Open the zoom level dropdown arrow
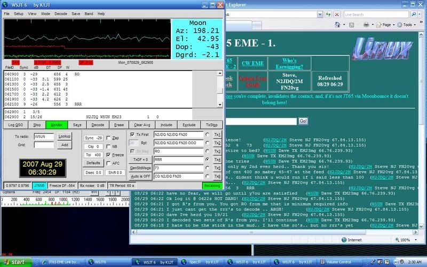The image size is (427, 267). click(x=416, y=240)
